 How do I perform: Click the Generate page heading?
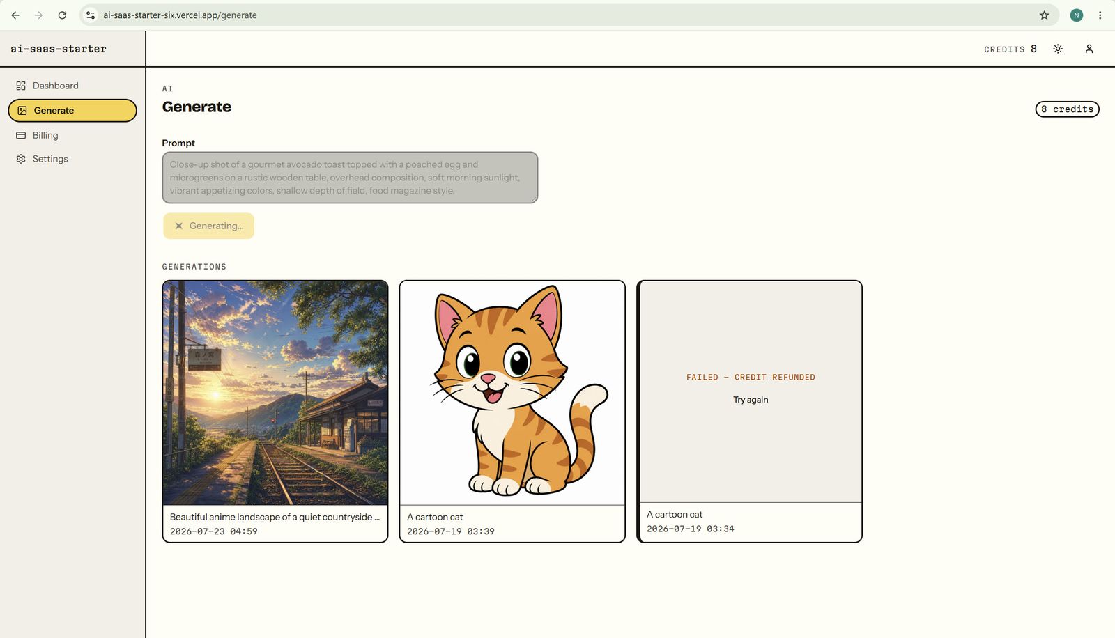point(197,107)
